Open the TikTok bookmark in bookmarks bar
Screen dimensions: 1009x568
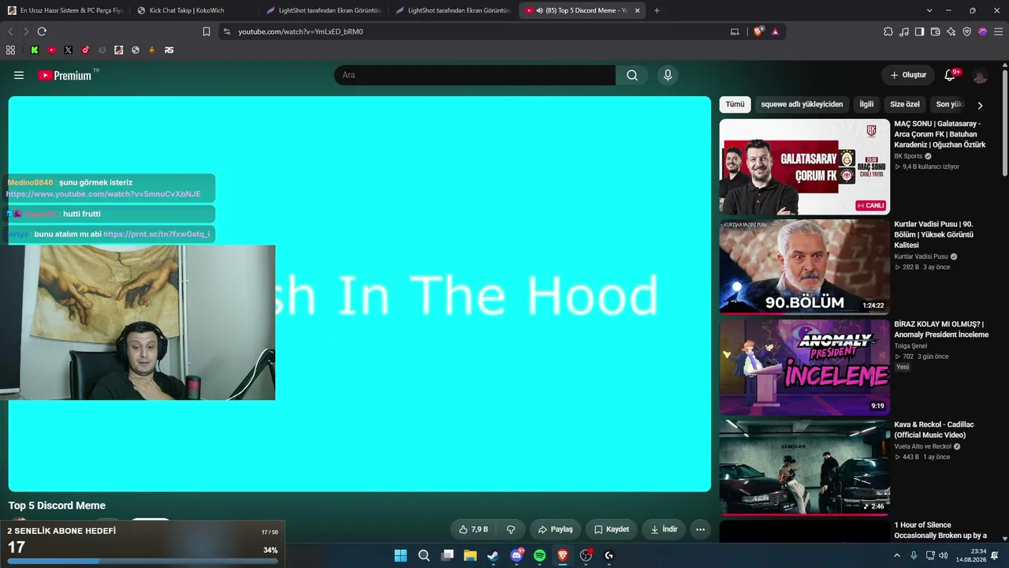click(85, 50)
